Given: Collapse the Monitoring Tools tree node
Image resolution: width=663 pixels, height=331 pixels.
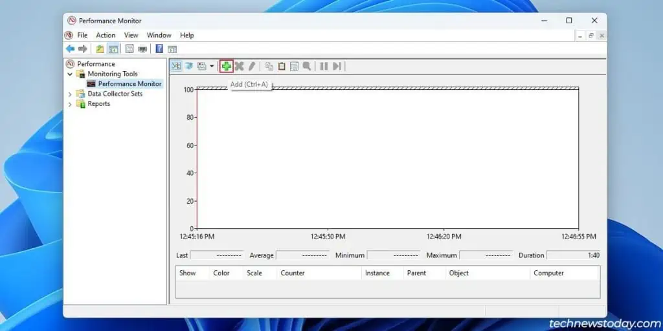Looking at the screenshot, I should pos(70,74).
